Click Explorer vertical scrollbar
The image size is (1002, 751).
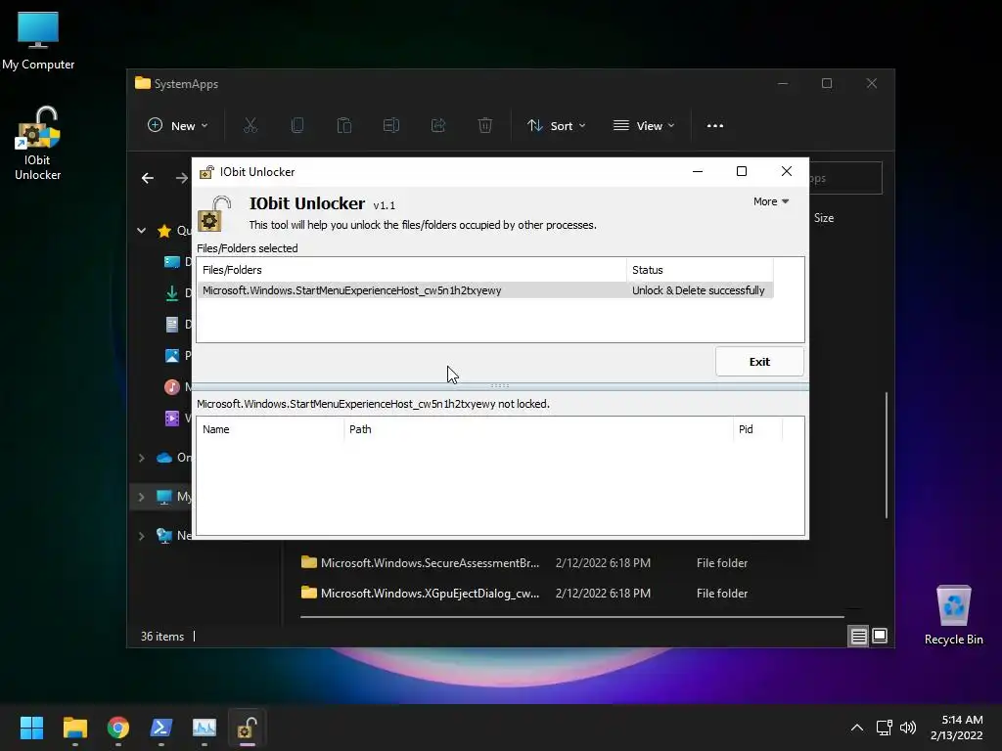point(886,455)
